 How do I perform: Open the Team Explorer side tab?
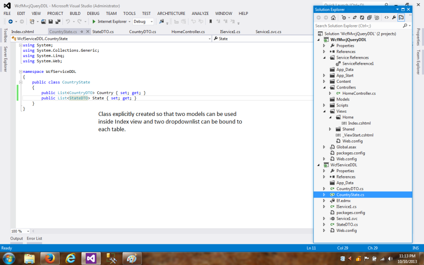point(418,62)
